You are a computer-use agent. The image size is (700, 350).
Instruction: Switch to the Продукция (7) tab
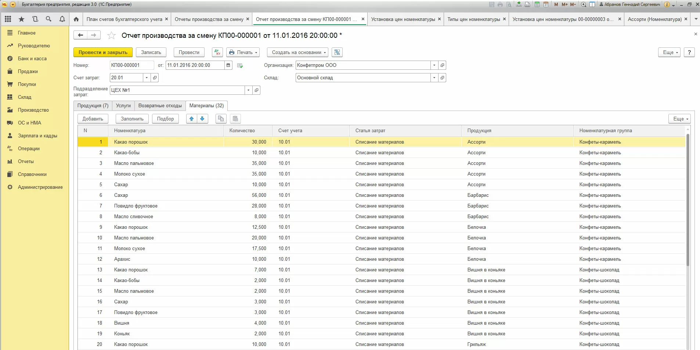click(x=93, y=106)
